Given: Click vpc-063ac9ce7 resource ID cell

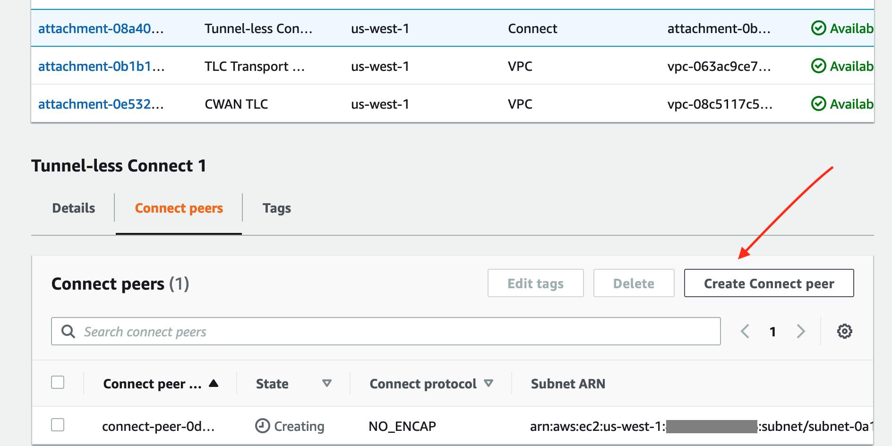Looking at the screenshot, I should (719, 66).
